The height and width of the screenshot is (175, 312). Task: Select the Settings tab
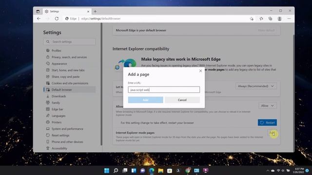[67, 11]
